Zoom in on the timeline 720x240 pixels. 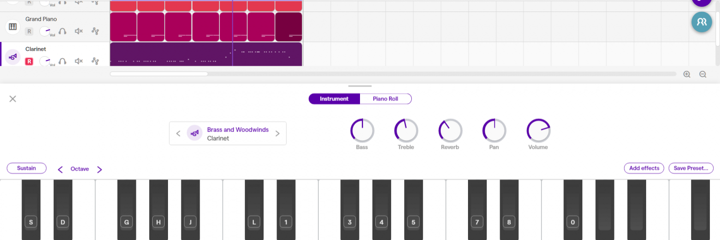tap(687, 74)
